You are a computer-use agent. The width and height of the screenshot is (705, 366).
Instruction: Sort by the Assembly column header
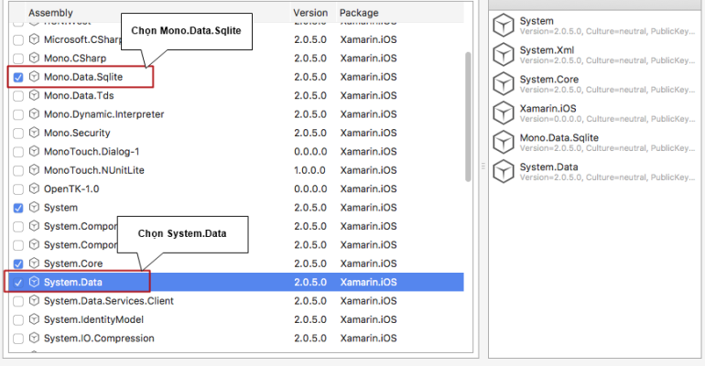click(50, 13)
